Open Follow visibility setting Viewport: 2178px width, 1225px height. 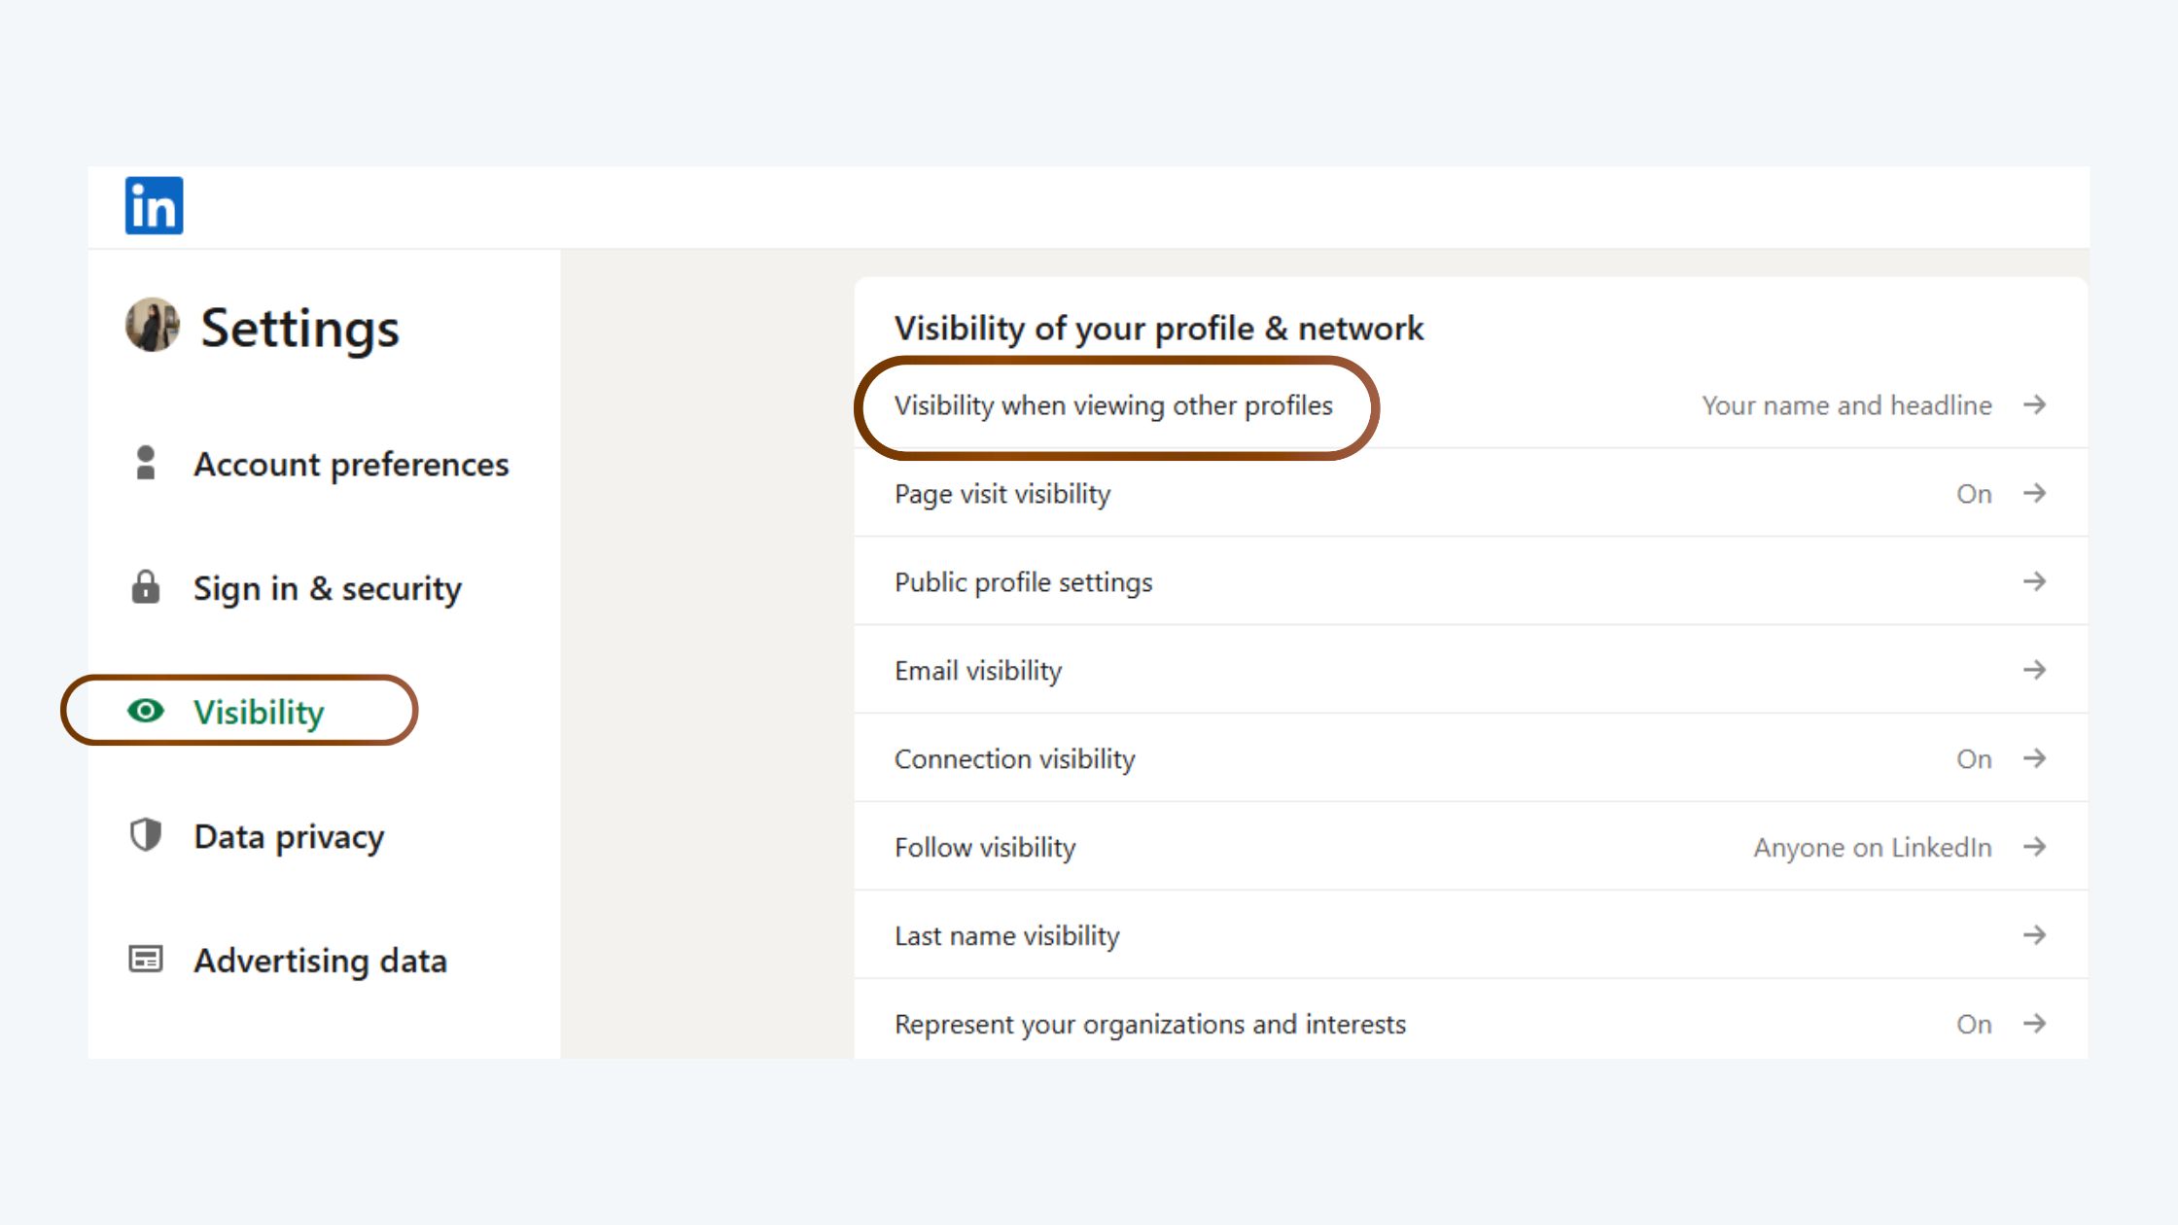click(x=1470, y=847)
